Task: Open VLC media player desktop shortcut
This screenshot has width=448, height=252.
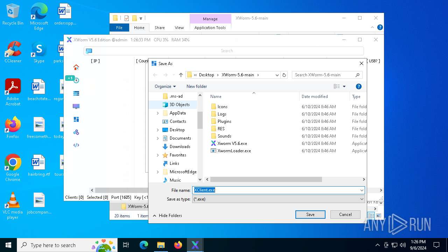Action: pos(13,206)
